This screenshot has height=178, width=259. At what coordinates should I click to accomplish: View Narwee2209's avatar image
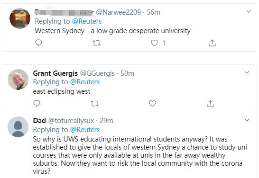click(20, 18)
